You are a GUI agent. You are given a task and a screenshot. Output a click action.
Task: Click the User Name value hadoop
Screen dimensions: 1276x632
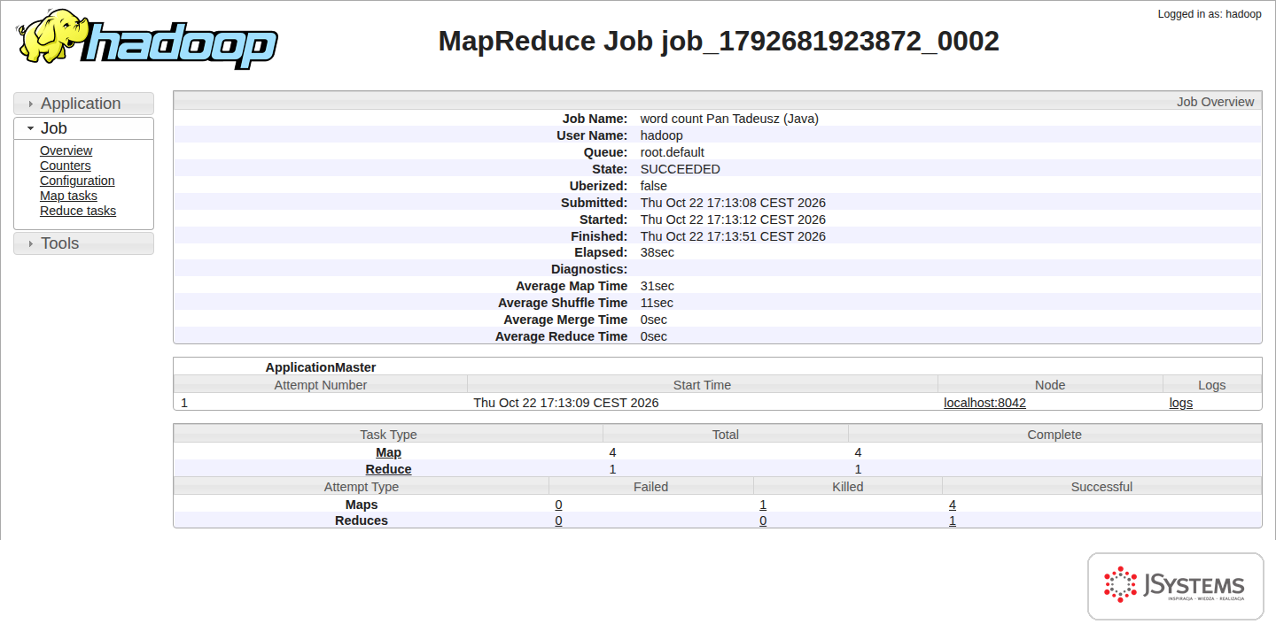tap(662, 135)
